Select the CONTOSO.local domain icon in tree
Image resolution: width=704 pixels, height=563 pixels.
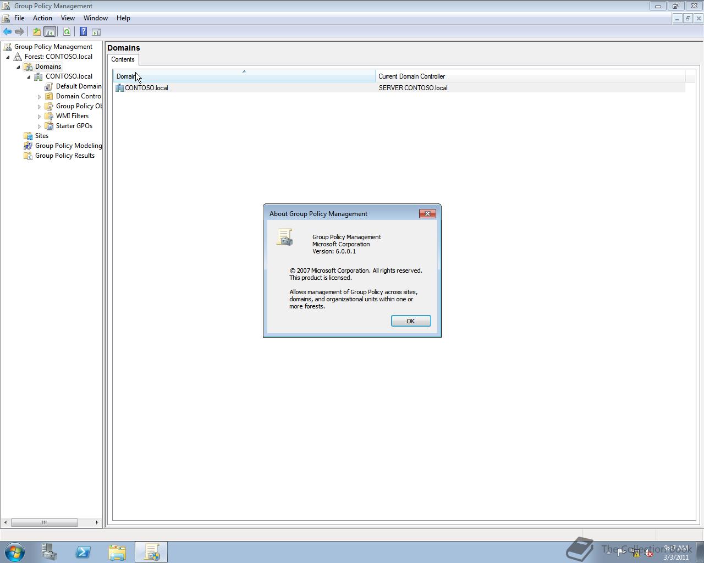(38, 76)
